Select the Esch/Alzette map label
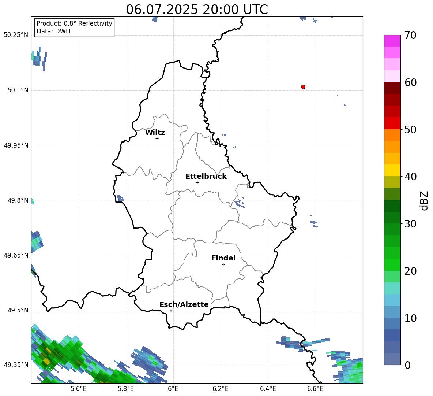 (x=184, y=304)
